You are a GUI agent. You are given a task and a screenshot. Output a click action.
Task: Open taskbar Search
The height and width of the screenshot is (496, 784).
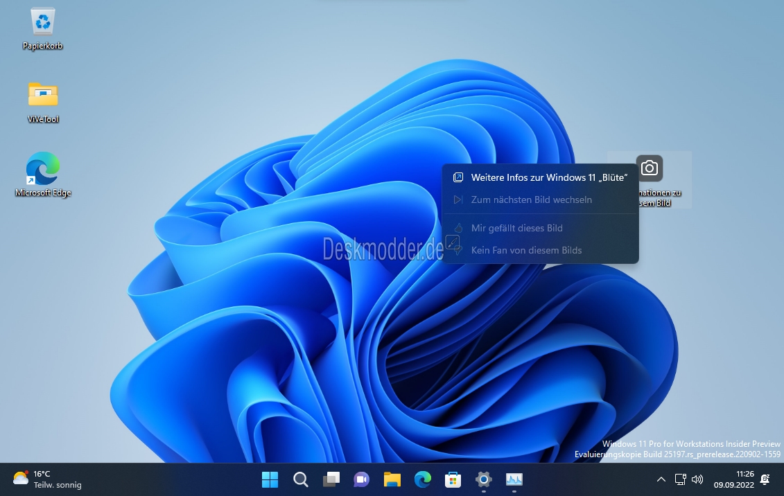coord(300,479)
